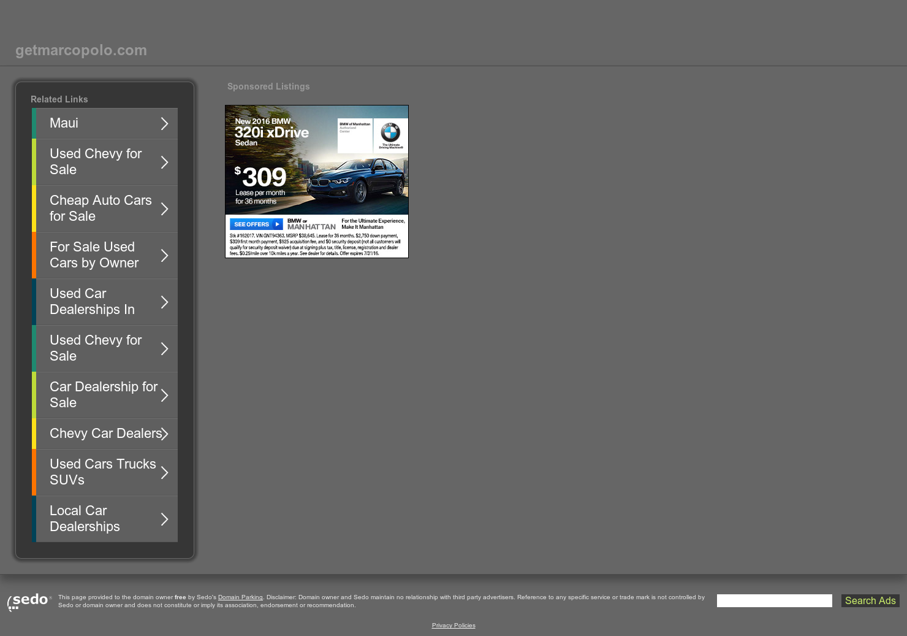Open Used Chevy for Sale link above Car Dealership for Sale
The image size is (907, 636).
tap(105, 348)
